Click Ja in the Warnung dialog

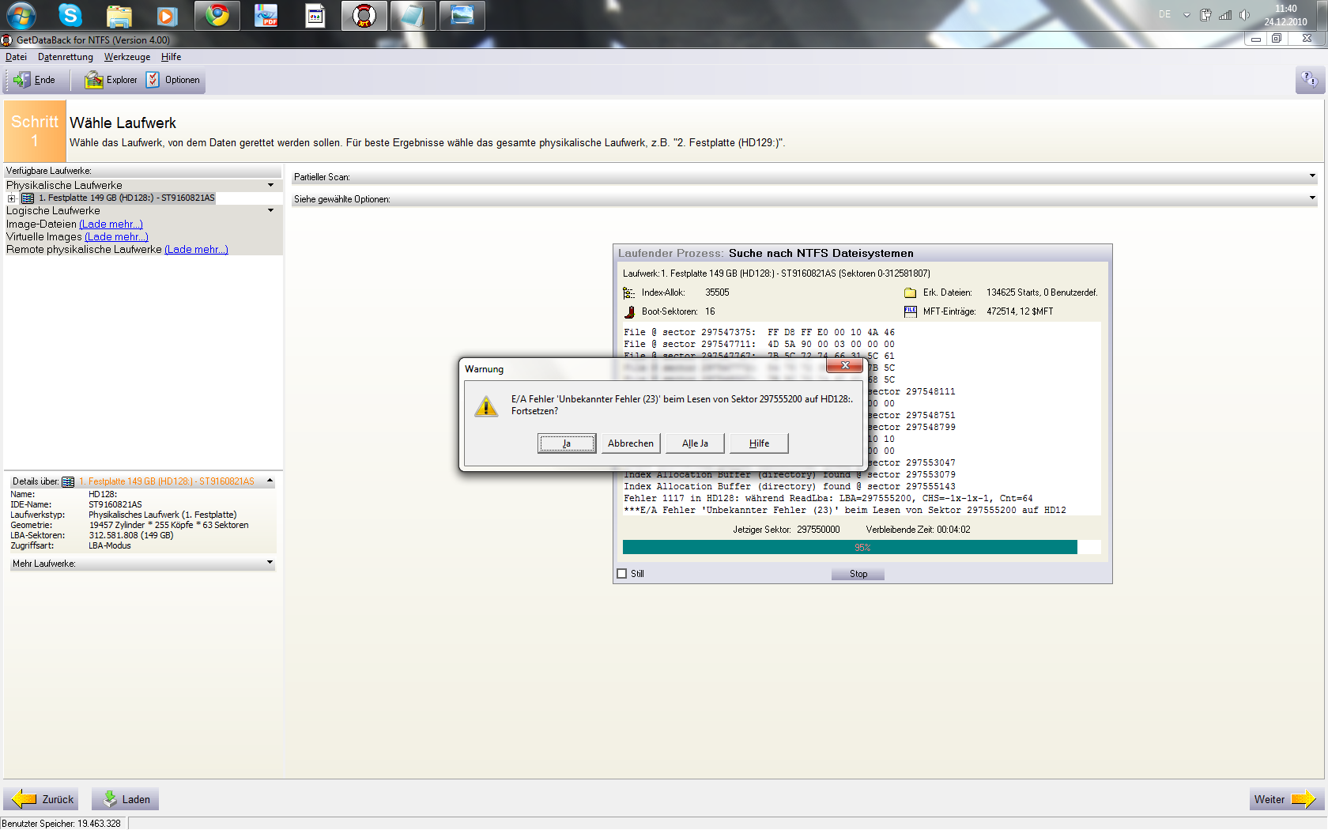click(567, 443)
